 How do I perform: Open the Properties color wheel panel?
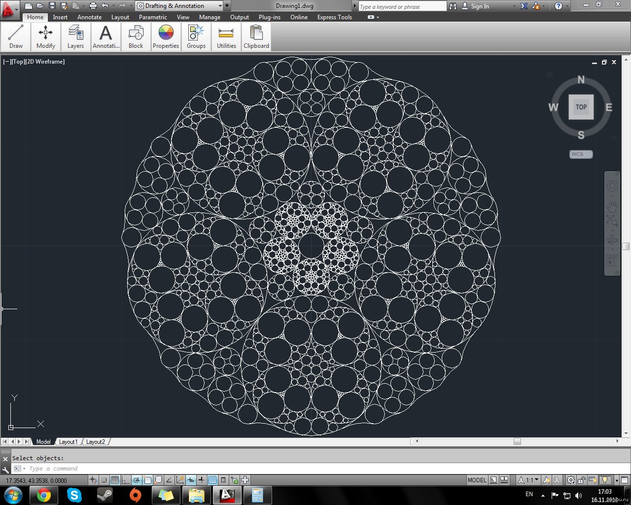[166, 37]
